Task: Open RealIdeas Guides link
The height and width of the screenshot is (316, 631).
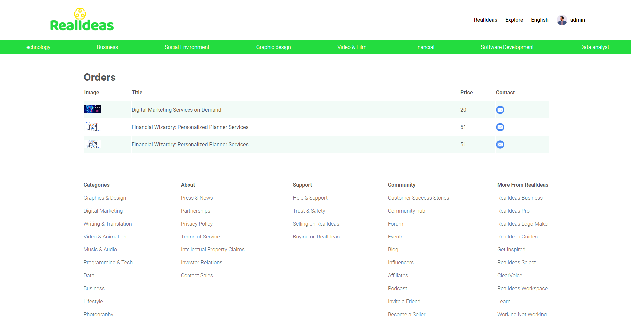Action: tap(517, 237)
